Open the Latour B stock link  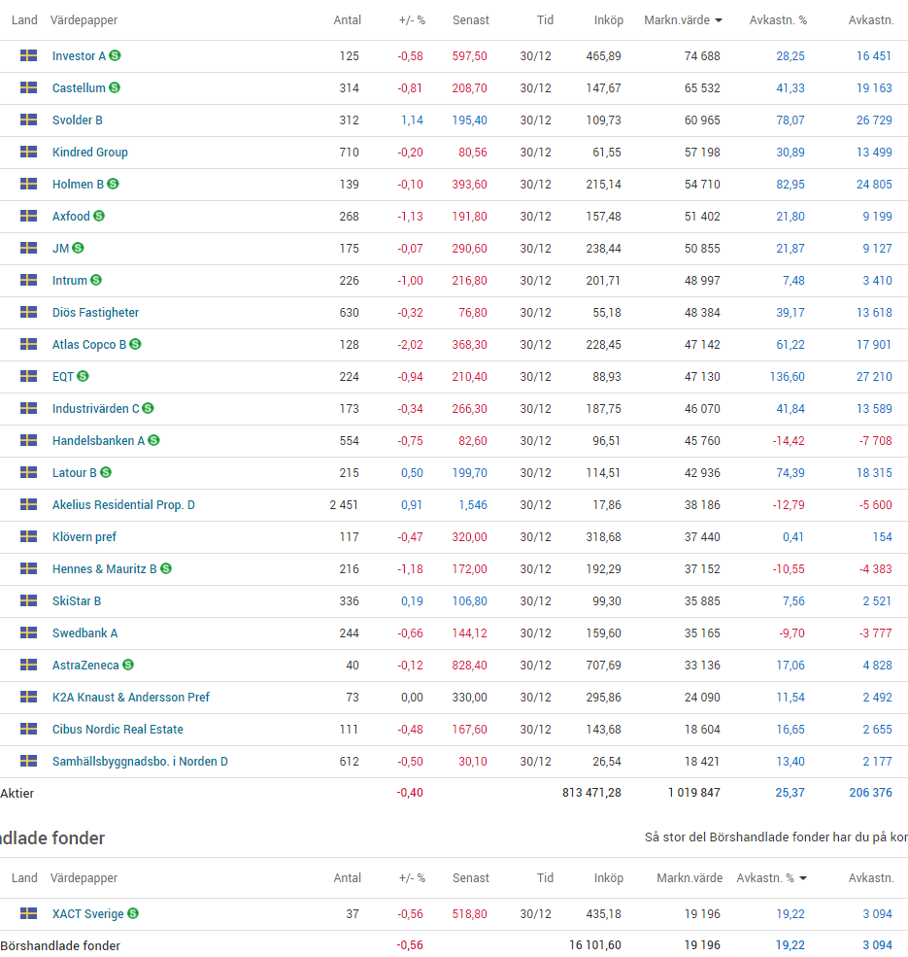pos(75,472)
